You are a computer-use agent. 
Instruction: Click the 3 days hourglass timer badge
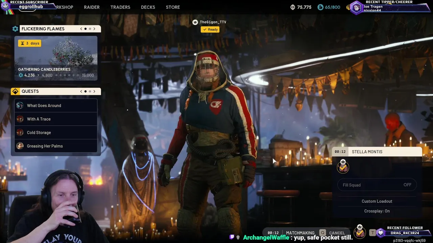[x=29, y=43]
